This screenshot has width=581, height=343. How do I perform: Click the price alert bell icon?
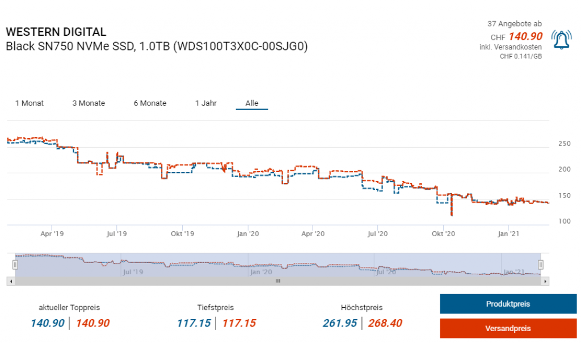pos(561,40)
